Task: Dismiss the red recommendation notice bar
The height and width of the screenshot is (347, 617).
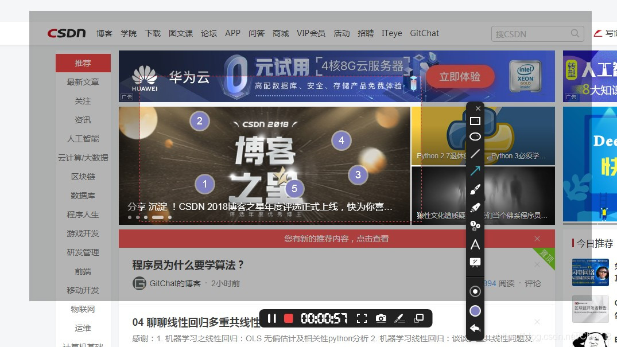Action: (537, 239)
